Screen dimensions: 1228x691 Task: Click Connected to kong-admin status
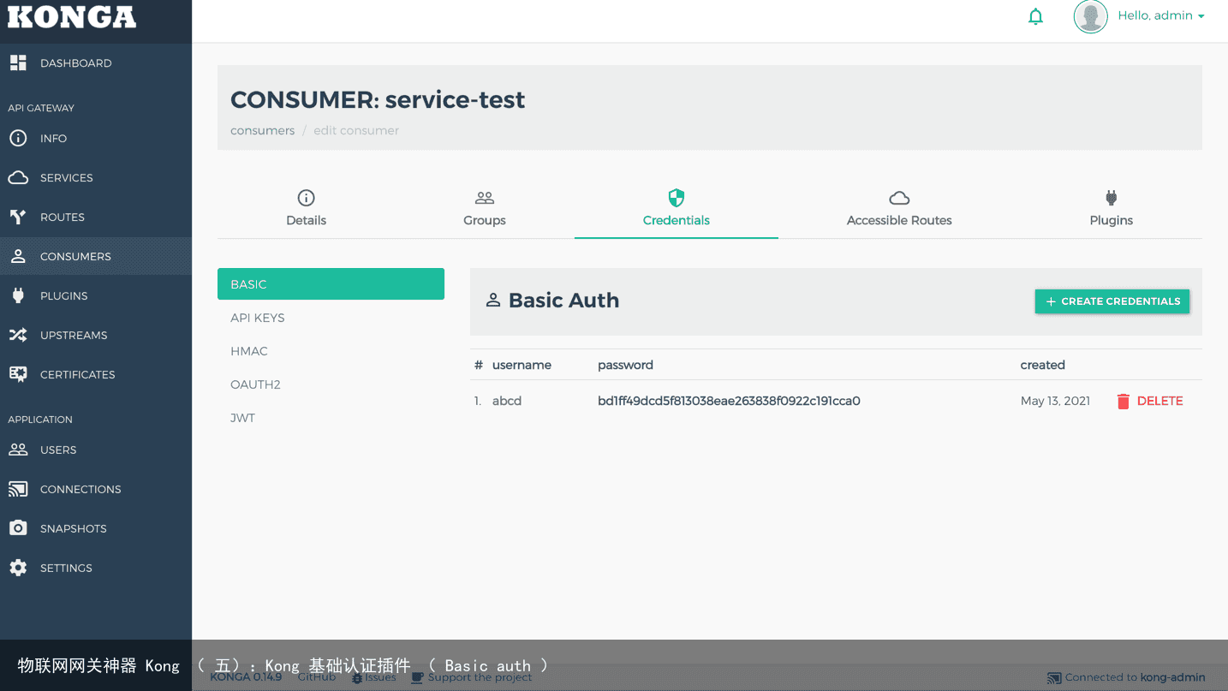point(1126,677)
